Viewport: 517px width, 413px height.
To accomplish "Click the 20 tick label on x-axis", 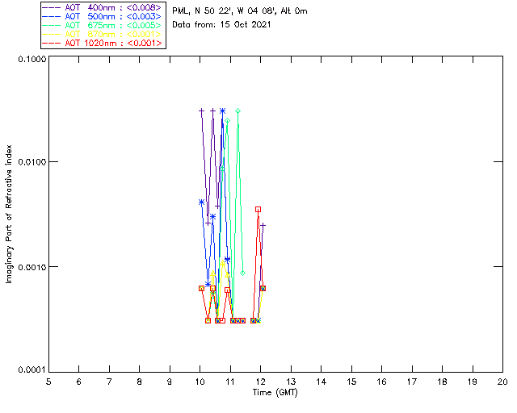I will coord(502,381).
